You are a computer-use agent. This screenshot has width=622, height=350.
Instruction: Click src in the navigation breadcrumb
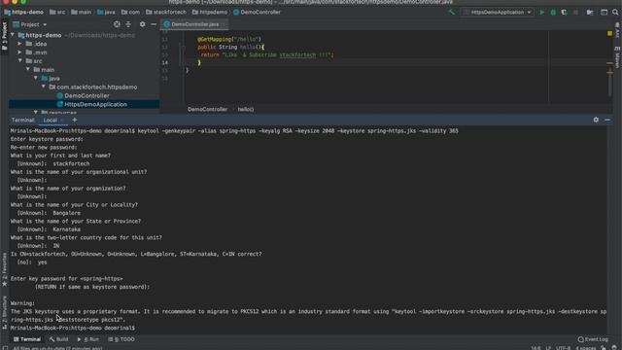(57, 13)
